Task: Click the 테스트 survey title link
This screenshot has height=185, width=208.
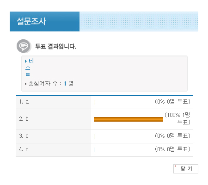Action: (x=29, y=68)
